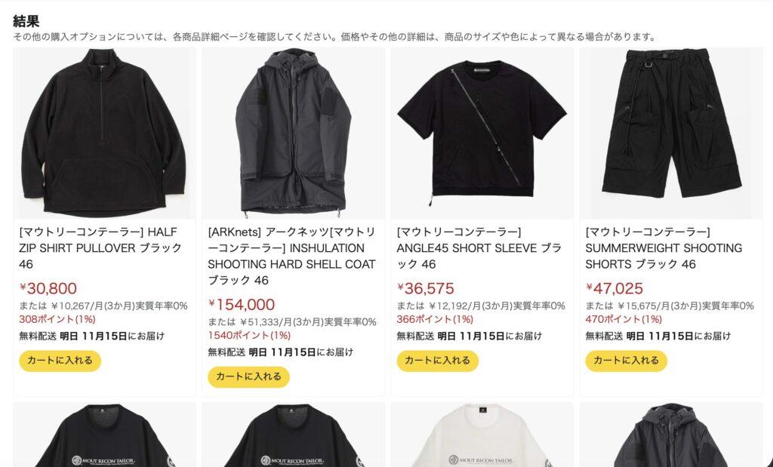This screenshot has width=773, height=467.
Task: Open the ARKnets HARD SHELL COAT title link
Action: coord(292,256)
